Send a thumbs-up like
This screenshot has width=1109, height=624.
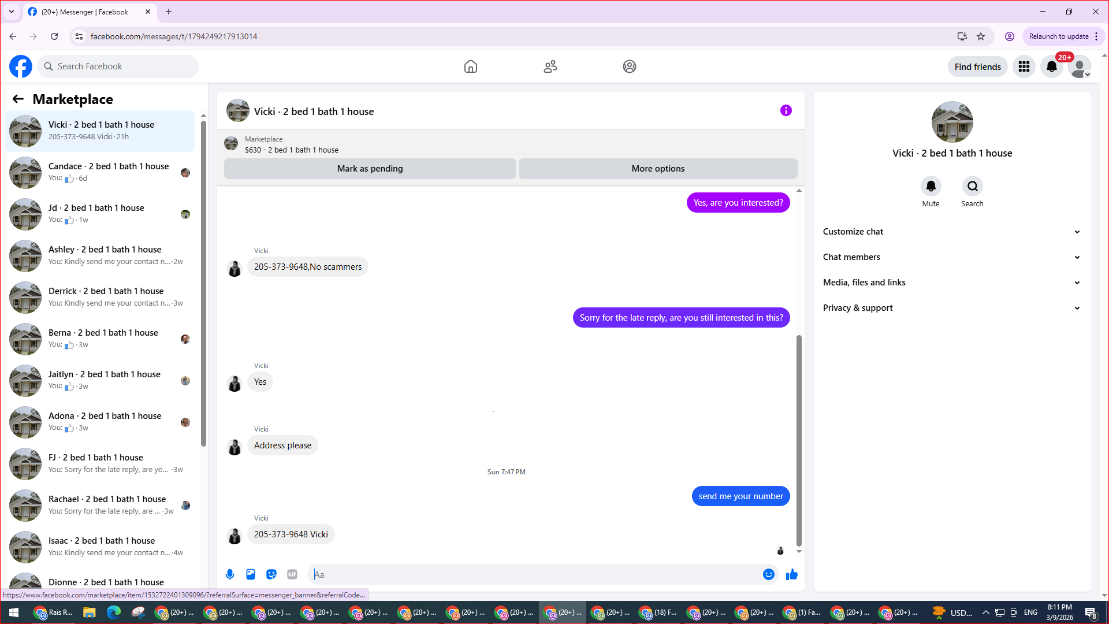click(x=791, y=574)
